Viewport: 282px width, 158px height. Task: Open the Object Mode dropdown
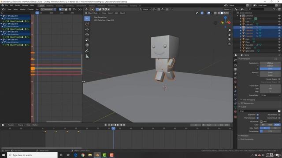[x=93, y=13]
